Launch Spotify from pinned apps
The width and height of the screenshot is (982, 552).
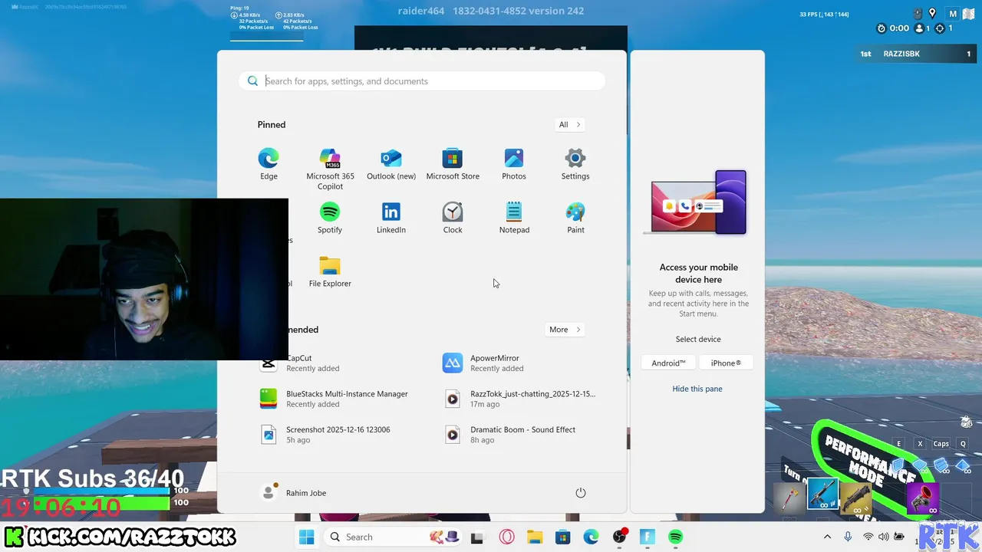click(x=330, y=218)
